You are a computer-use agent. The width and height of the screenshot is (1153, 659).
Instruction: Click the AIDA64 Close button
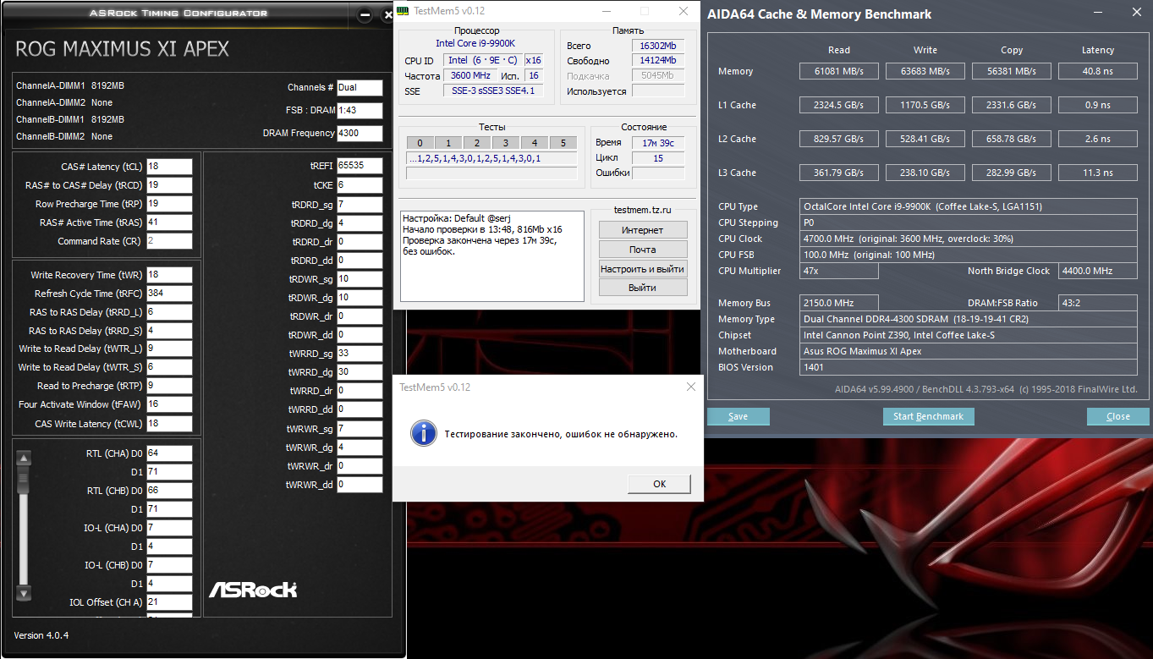point(1118,416)
